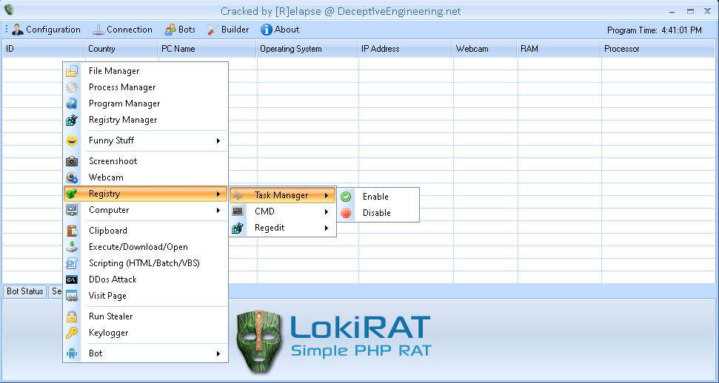Select Enable for Task Manager
This screenshot has height=383, width=719.
(x=375, y=197)
